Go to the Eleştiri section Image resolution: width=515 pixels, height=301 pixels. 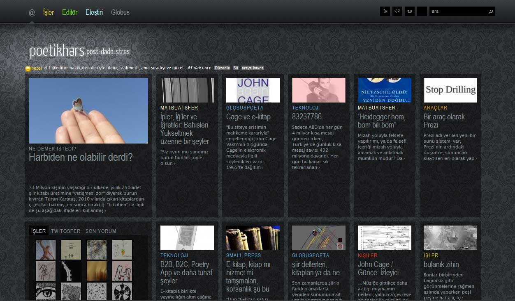click(x=94, y=12)
